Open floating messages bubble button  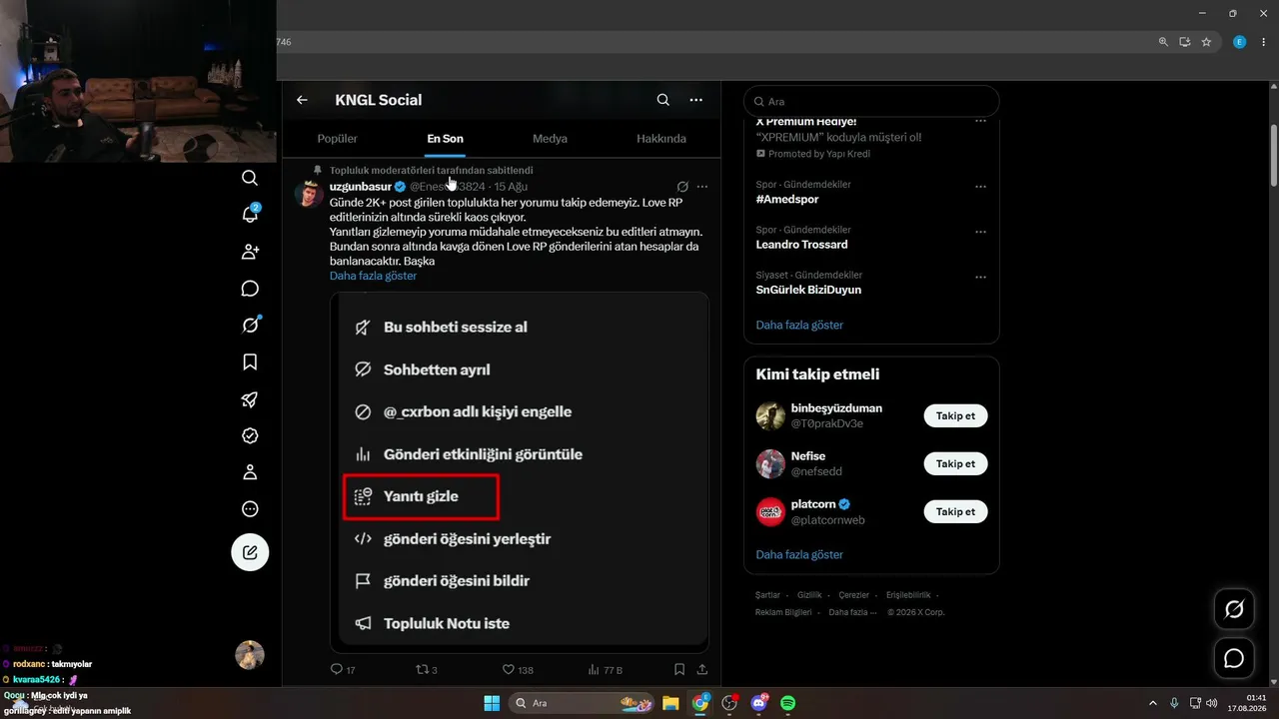pyautogui.click(x=1234, y=658)
